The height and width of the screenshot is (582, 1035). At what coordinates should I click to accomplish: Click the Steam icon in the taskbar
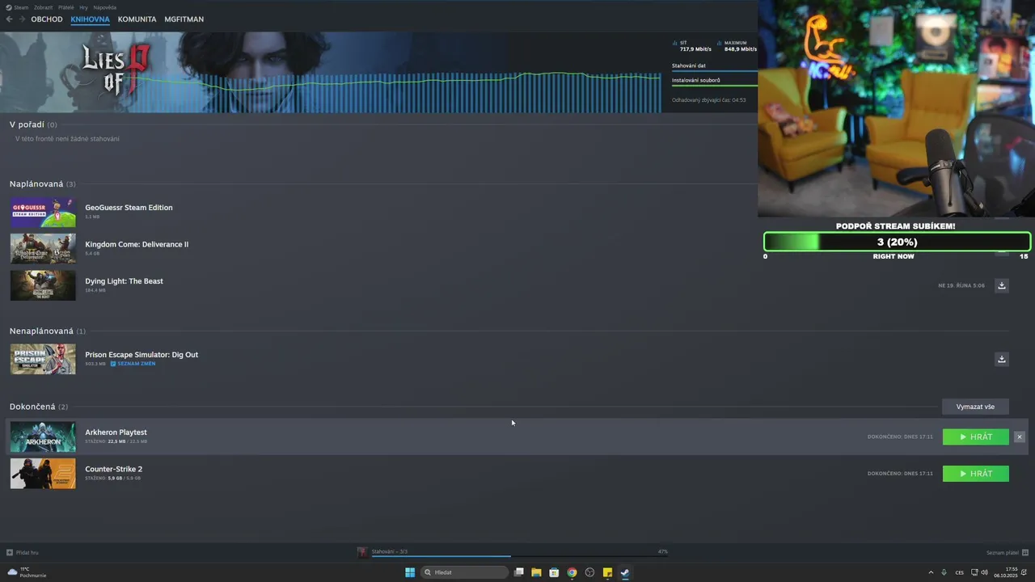[x=625, y=572]
